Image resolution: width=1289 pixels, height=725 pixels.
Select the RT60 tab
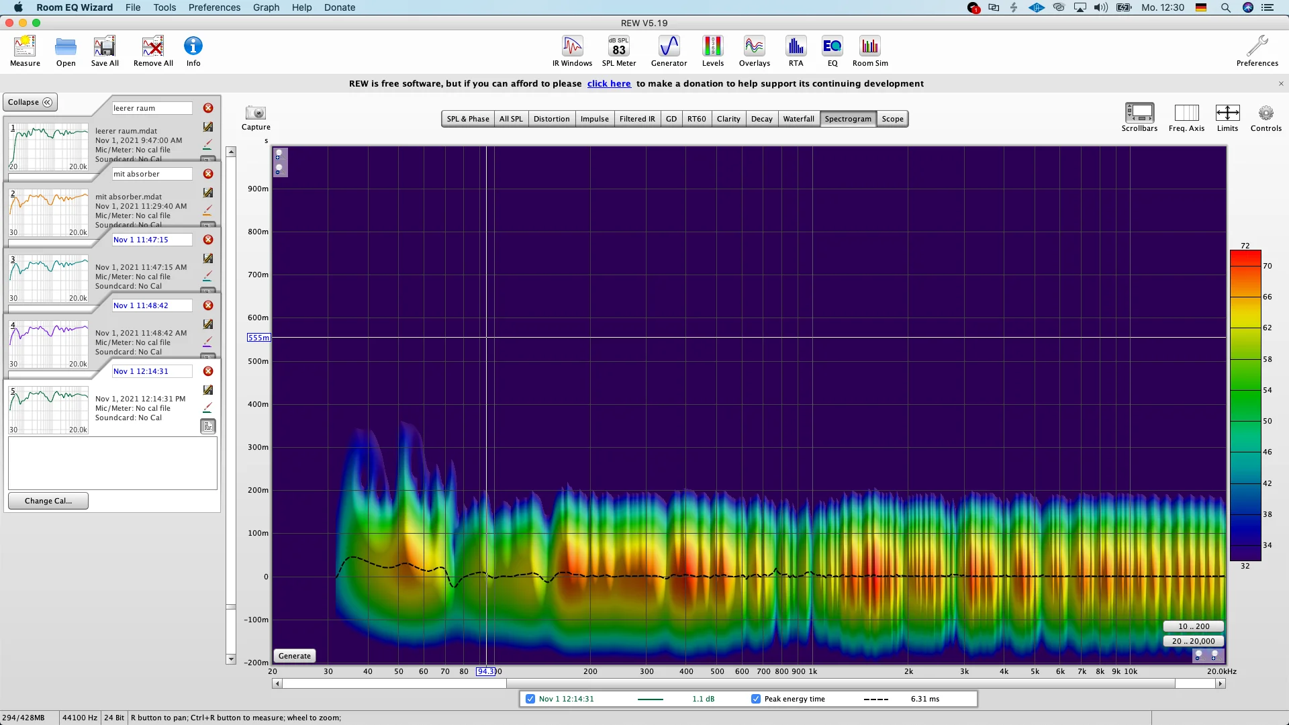point(696,119)
